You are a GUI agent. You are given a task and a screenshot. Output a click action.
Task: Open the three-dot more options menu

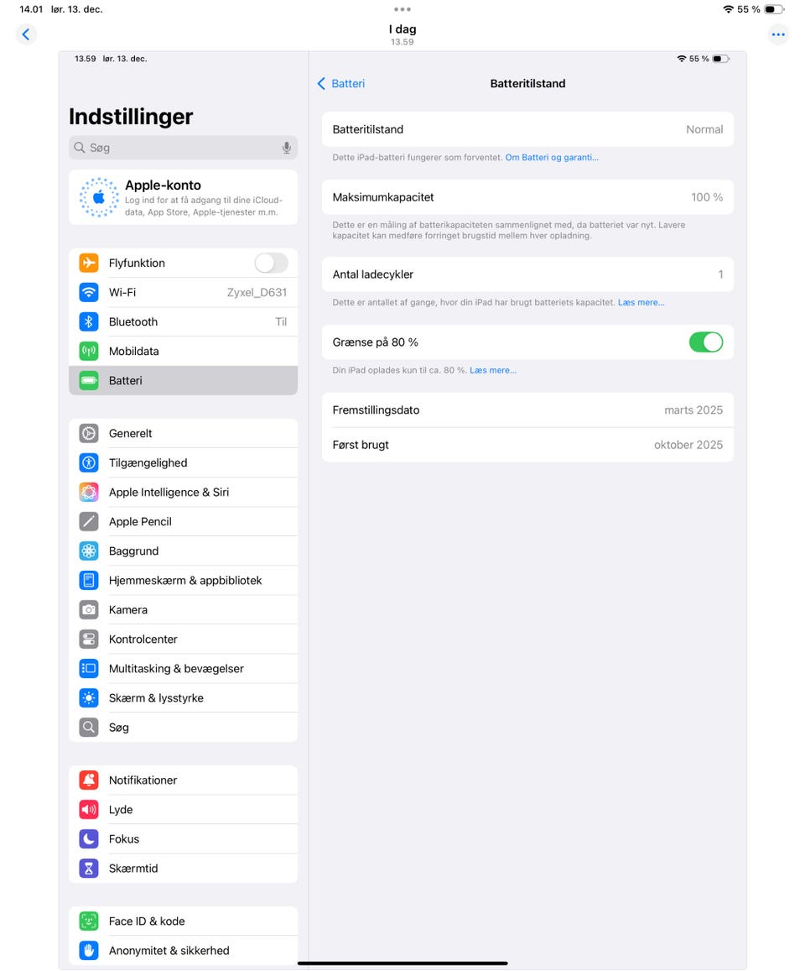coord(778,34)
